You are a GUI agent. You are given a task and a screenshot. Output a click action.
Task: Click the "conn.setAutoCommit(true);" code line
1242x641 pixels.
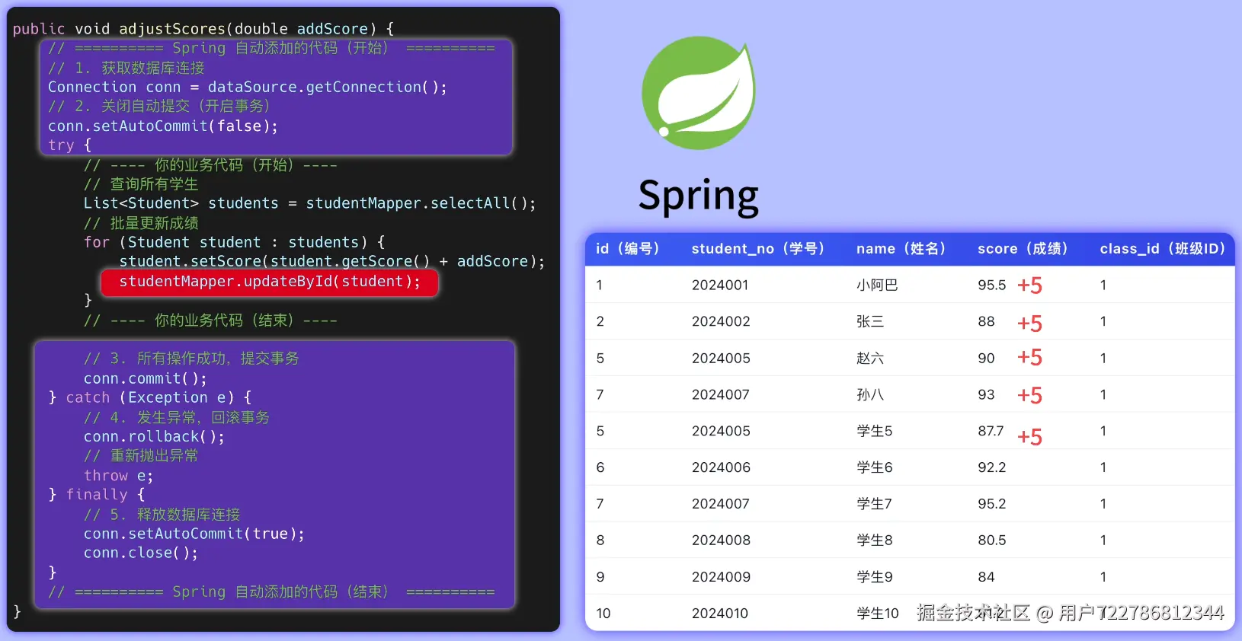pos(194,534)
